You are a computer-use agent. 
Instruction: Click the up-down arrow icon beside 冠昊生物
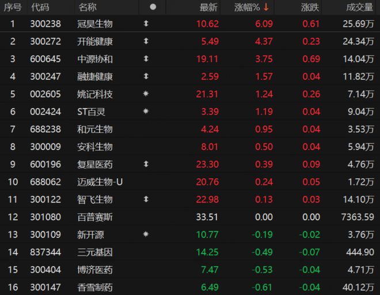click(146, 24)
